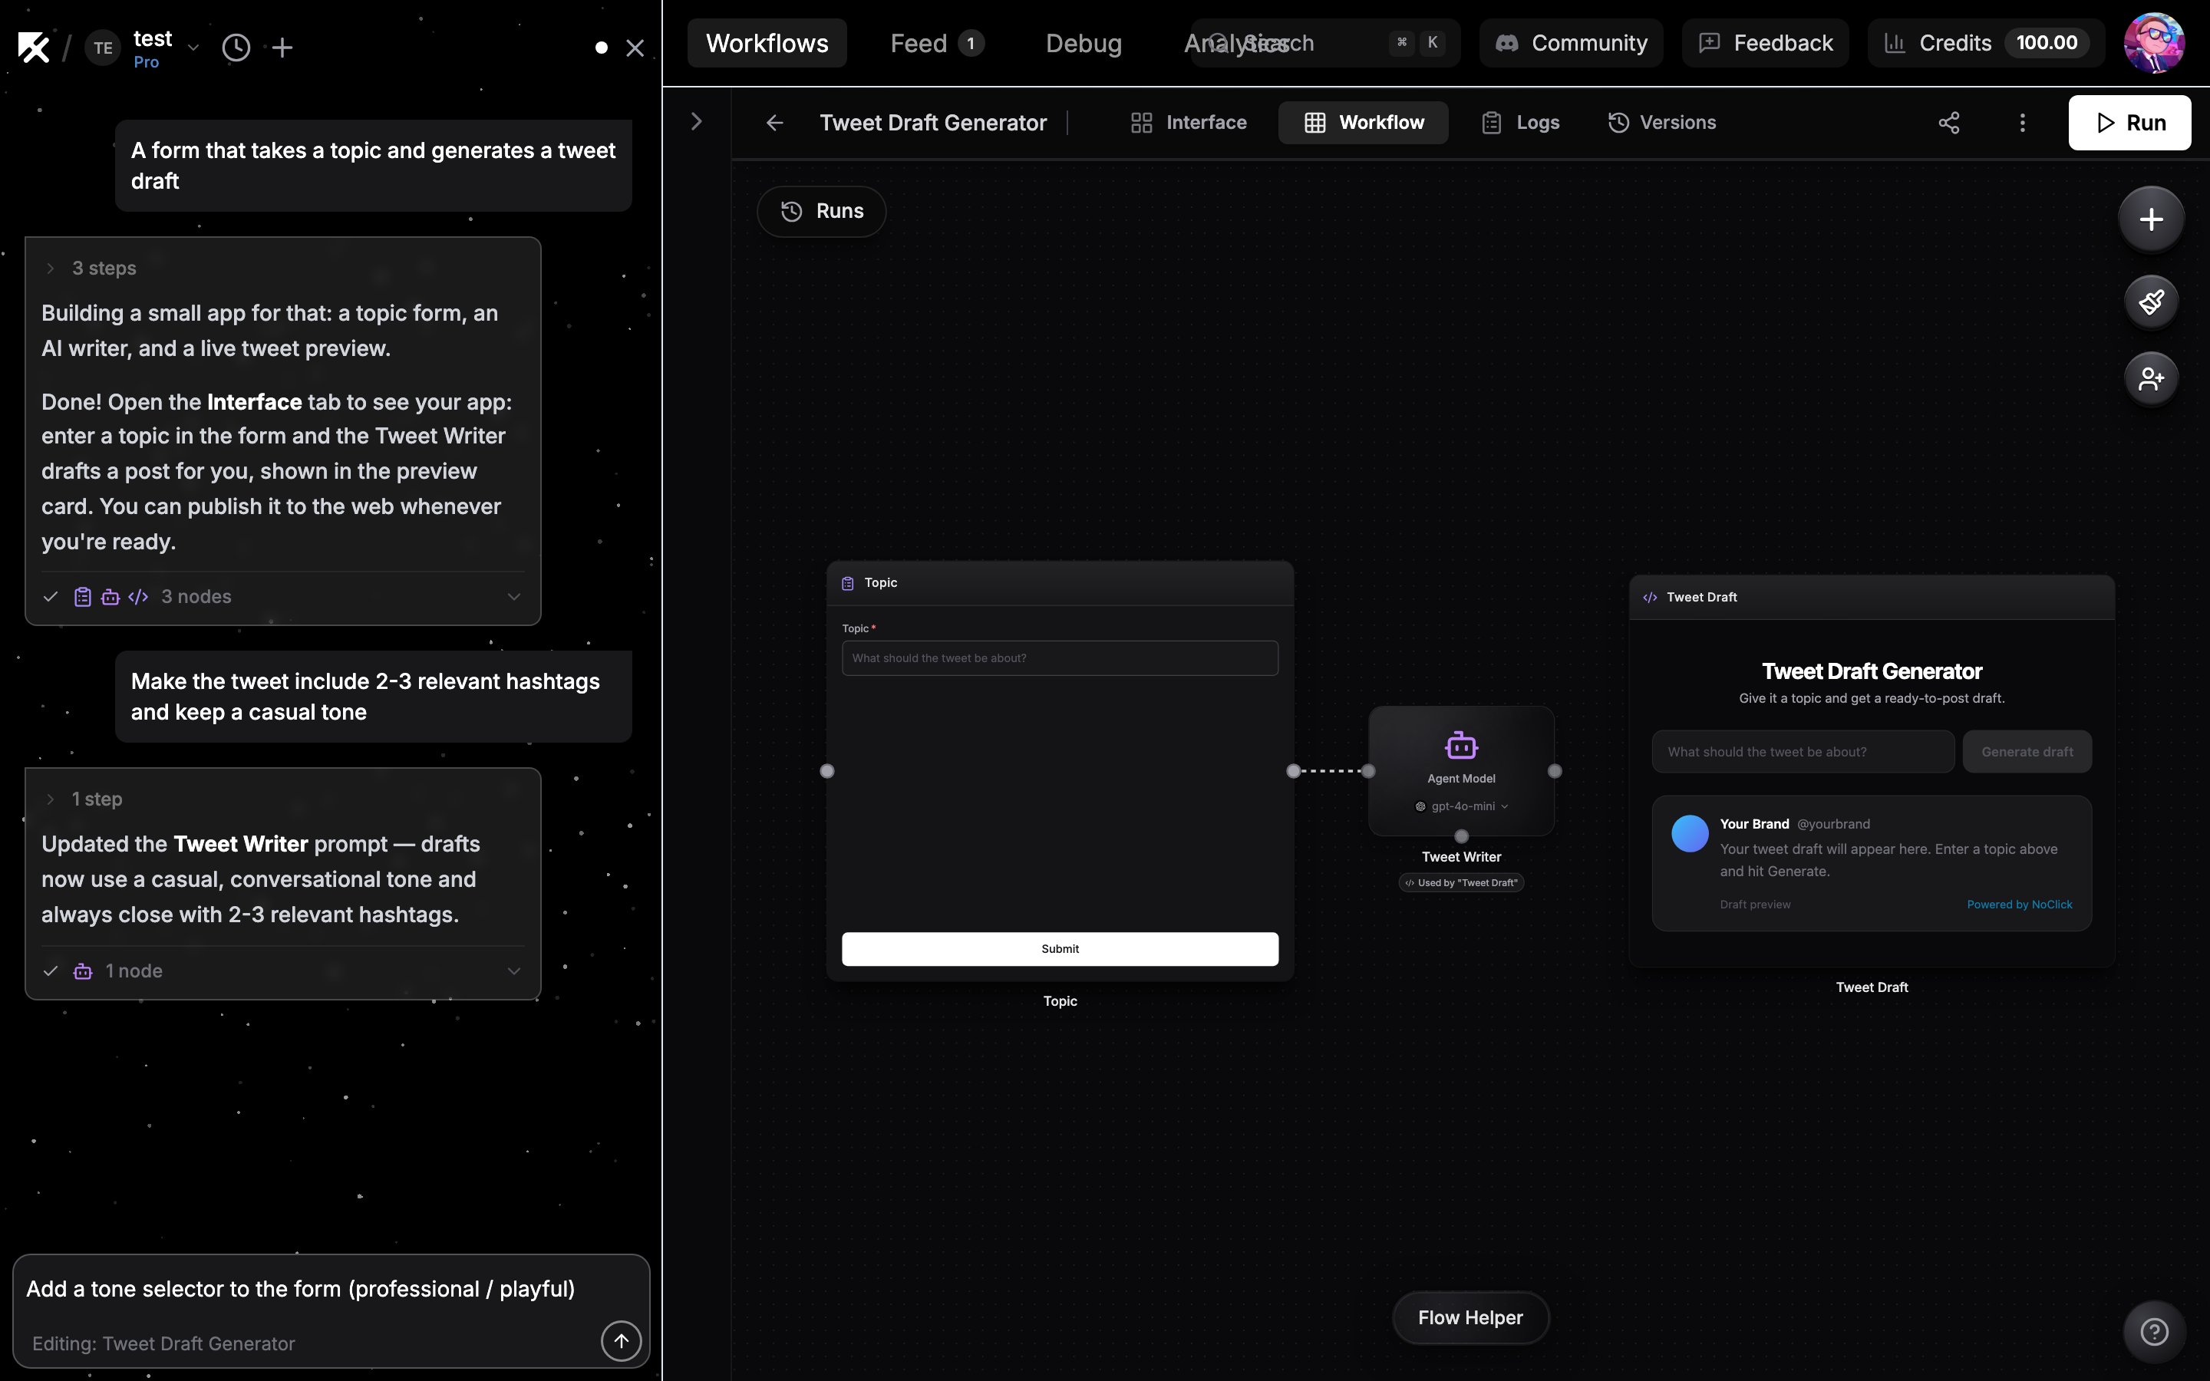Start a new chat with plus icon
Image resolution: width=2210 pixels, height=1381 pixels.
(x=282, y=48)
